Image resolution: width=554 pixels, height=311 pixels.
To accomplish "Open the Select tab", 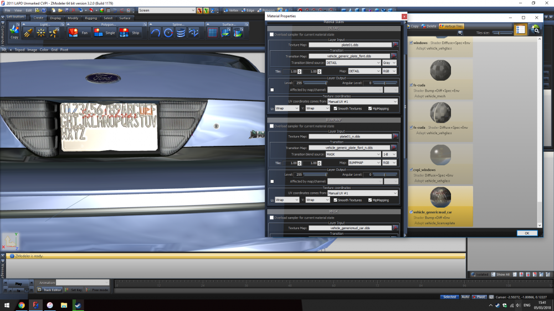I will click(108, 18).
